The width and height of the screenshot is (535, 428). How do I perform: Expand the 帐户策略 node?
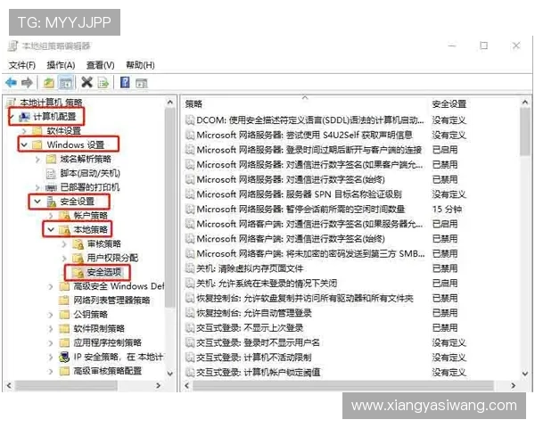pos(51,216)
